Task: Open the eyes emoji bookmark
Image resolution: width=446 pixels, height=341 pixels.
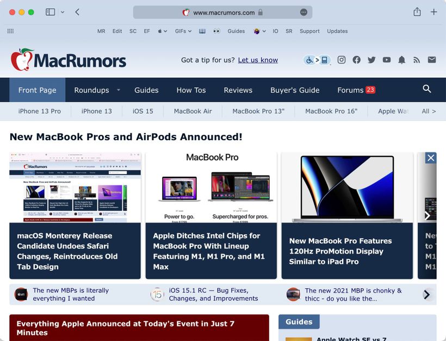Action: pyautogui.click(x=216, y=31)
